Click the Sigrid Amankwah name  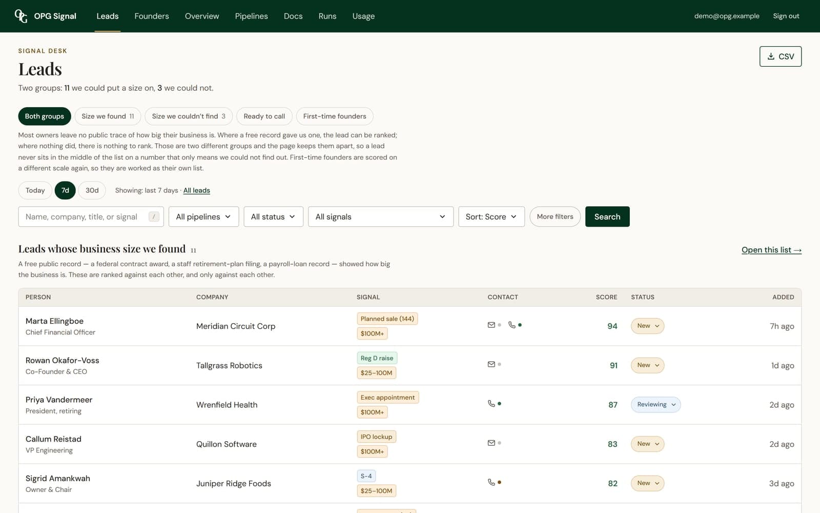pyautogui.click(x=58, y=479)
